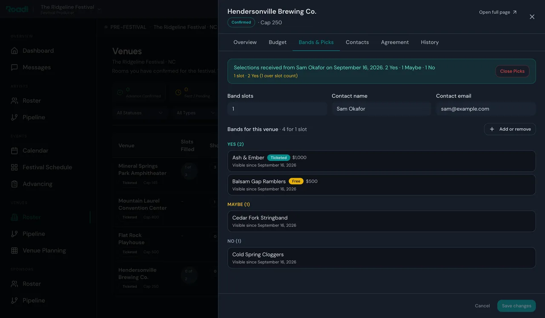Click the Free badge on Balsam Gap Ramblers
Screen dimensions: 545x318
tap(296, 181)
